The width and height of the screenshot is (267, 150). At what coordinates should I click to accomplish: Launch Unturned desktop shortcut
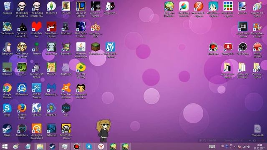point(7,69)
